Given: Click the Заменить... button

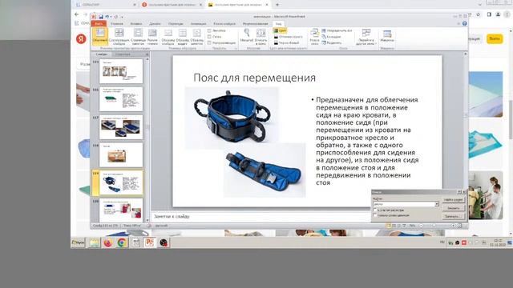Looking at the screenshot, I should click(453, 216).
